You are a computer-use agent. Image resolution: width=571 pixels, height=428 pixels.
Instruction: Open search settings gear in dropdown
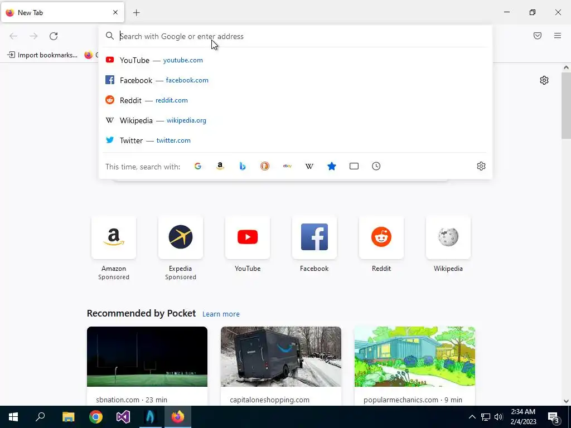pyautogui.click(x=481, y=166)
